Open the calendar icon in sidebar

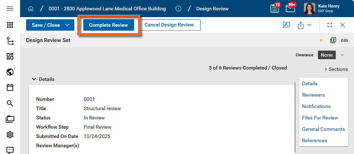pyautogui.click(x=10, y=87)
